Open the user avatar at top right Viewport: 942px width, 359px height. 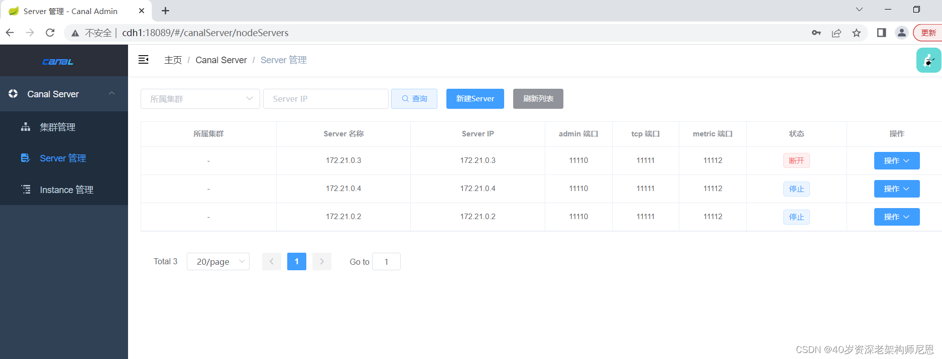tap(929, 60)
